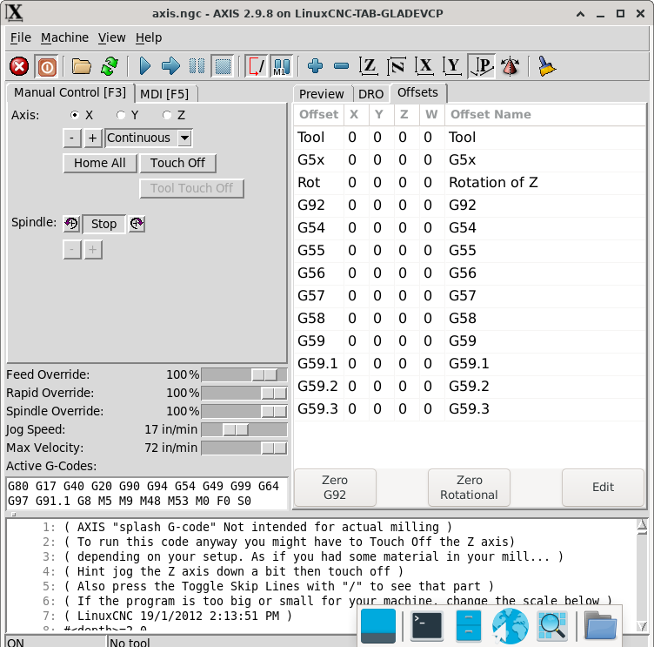Select the perspective view icon
Screen dimensions: 654x647
click(482, 66)
